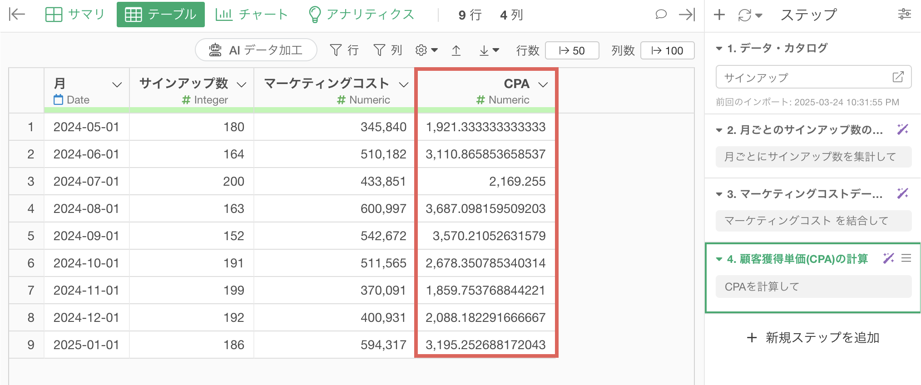Select cell 2025-01-01
Image resolution: width=921 pixels, height=385 pixels.
tap(87, 345)
